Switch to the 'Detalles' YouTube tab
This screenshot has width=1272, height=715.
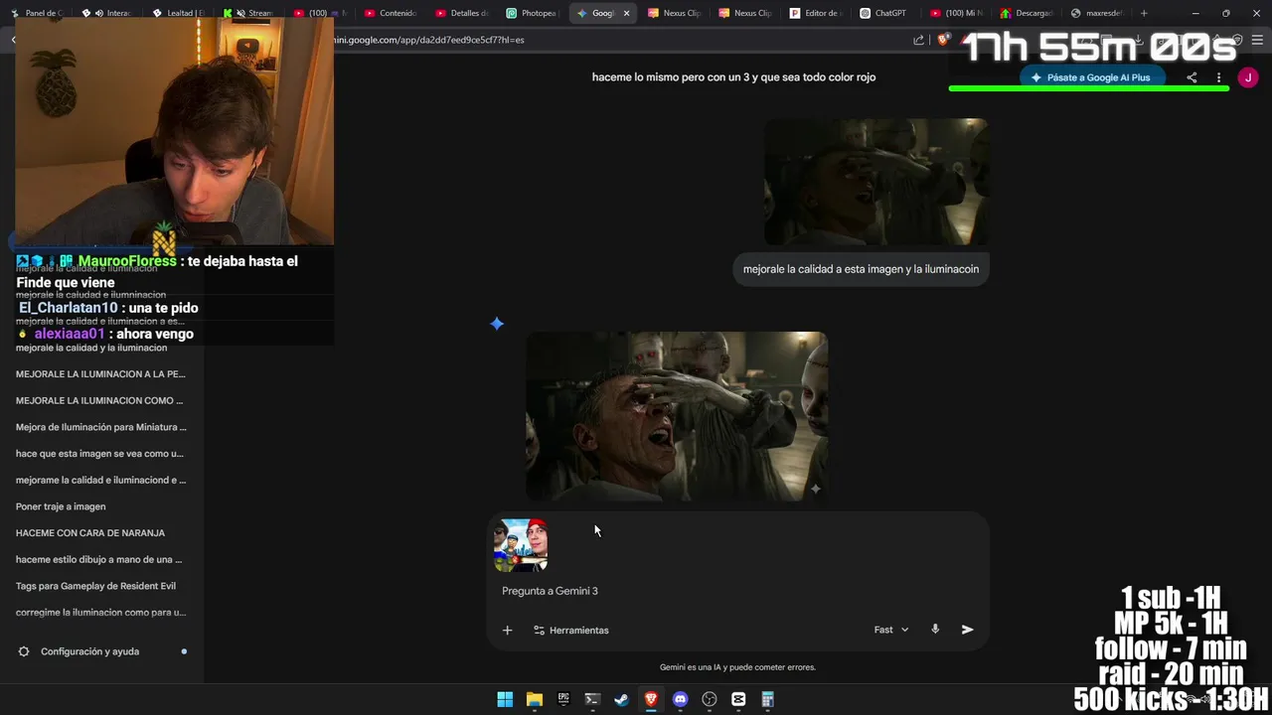click(461, 13)
